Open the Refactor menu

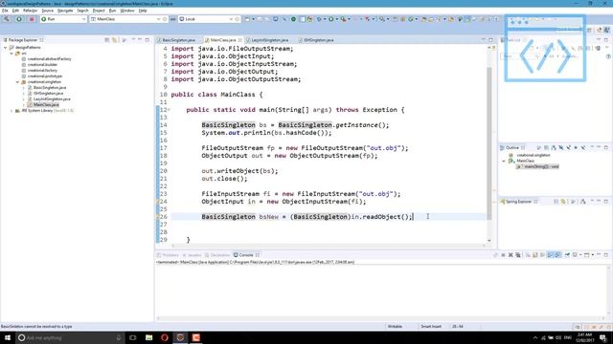pos(30,11)
